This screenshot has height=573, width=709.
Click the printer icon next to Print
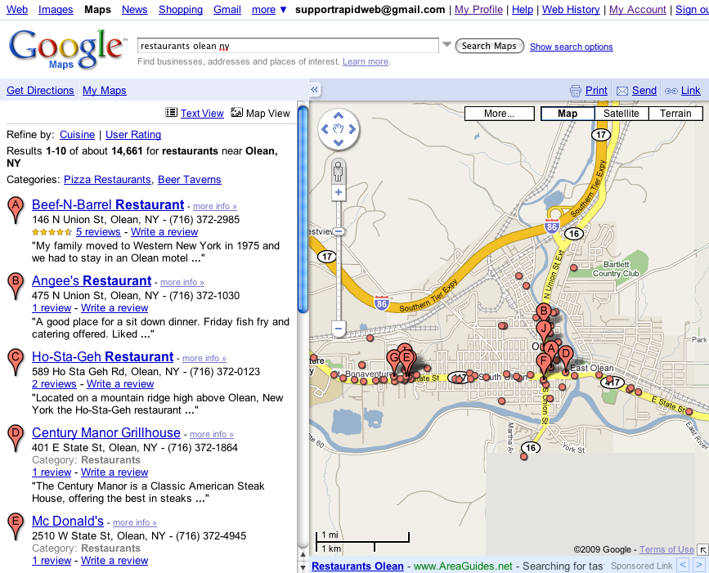pos(575,91)
